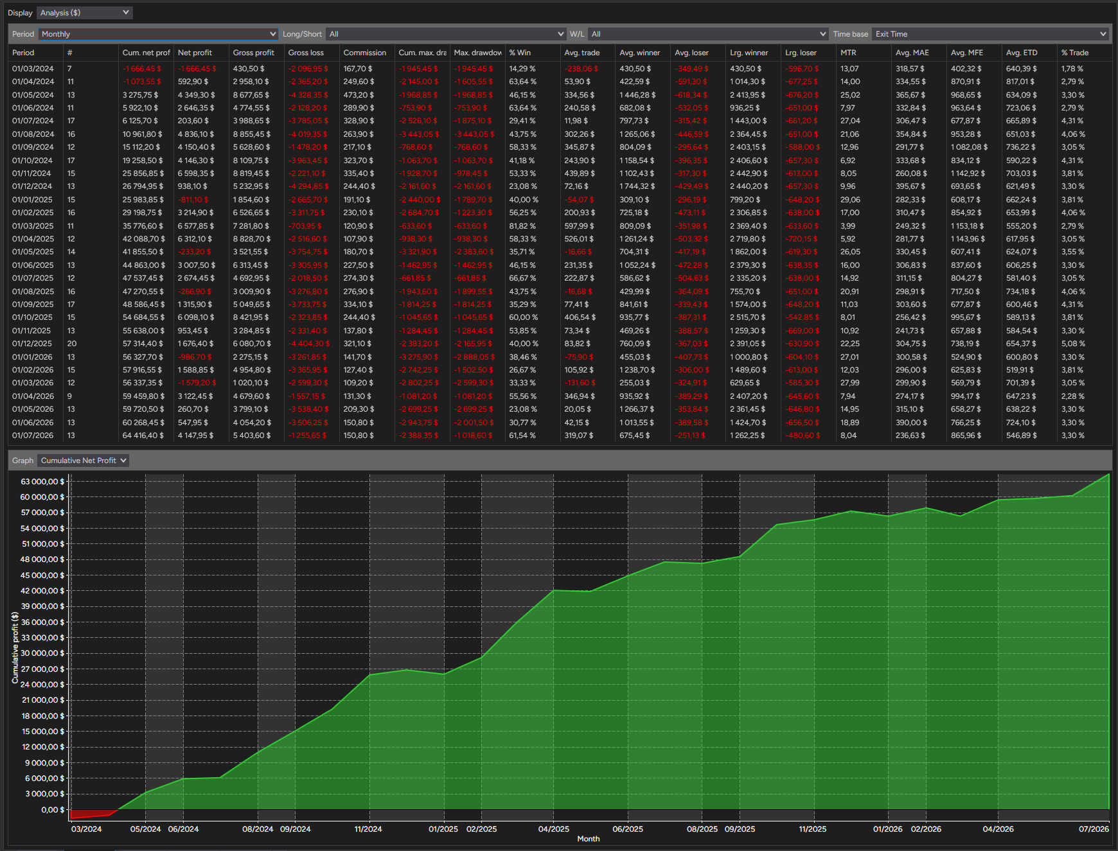The width and height of the screenshot is (1118, 851).
Task: Select the 01/08/2025 period row
Action: click(560, 292)
